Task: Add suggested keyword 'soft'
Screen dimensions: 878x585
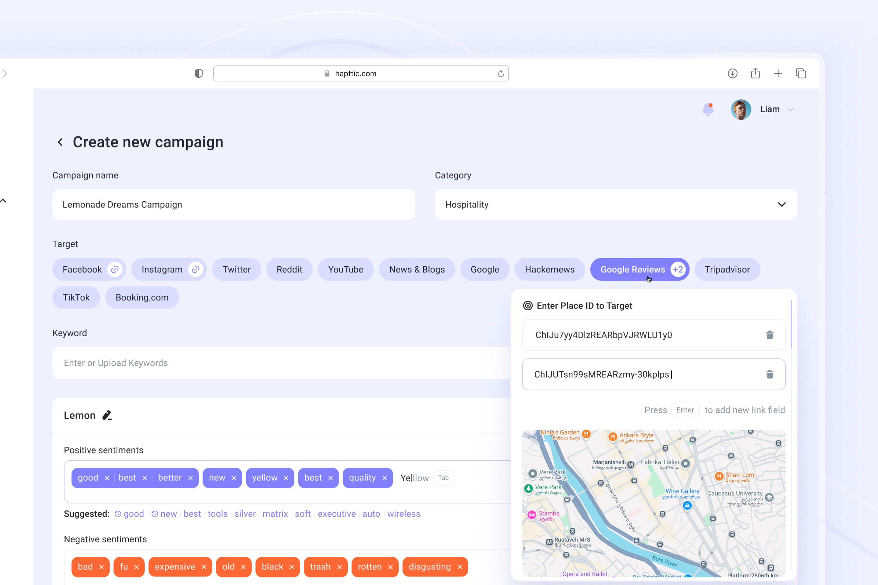Action: (303, 514)
